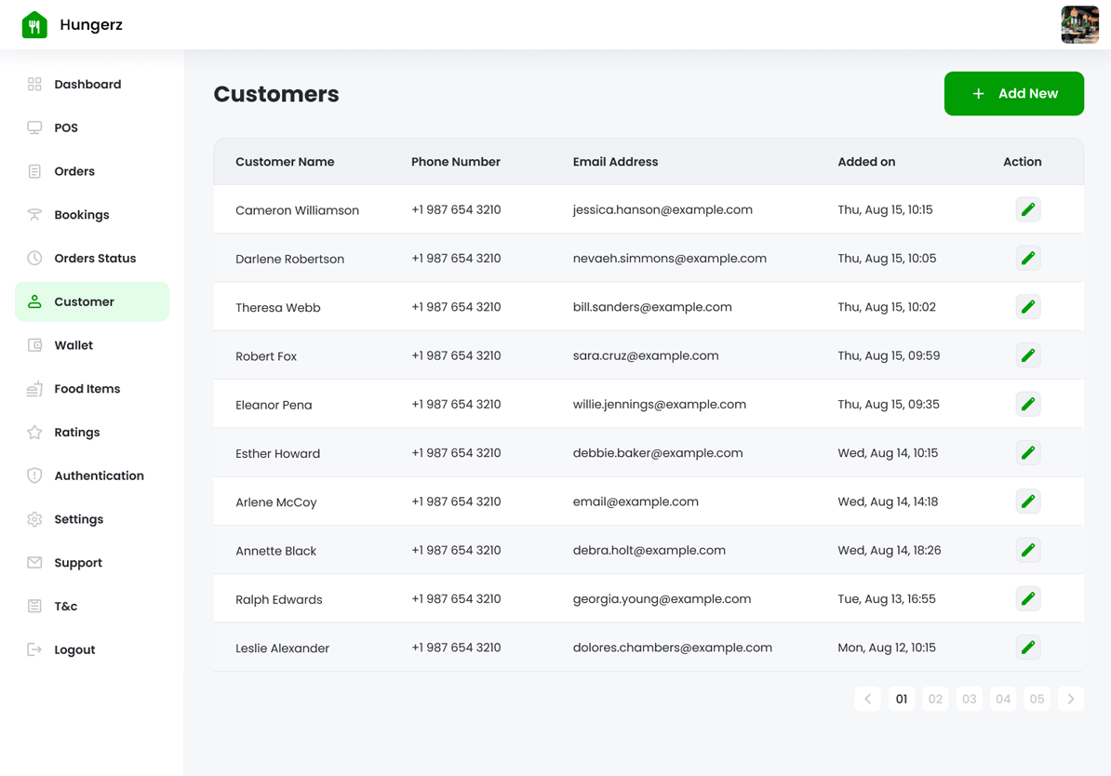Select Logout from the sidebar
This screenshot has width=1111, height=776.
[x=74, y=649]
